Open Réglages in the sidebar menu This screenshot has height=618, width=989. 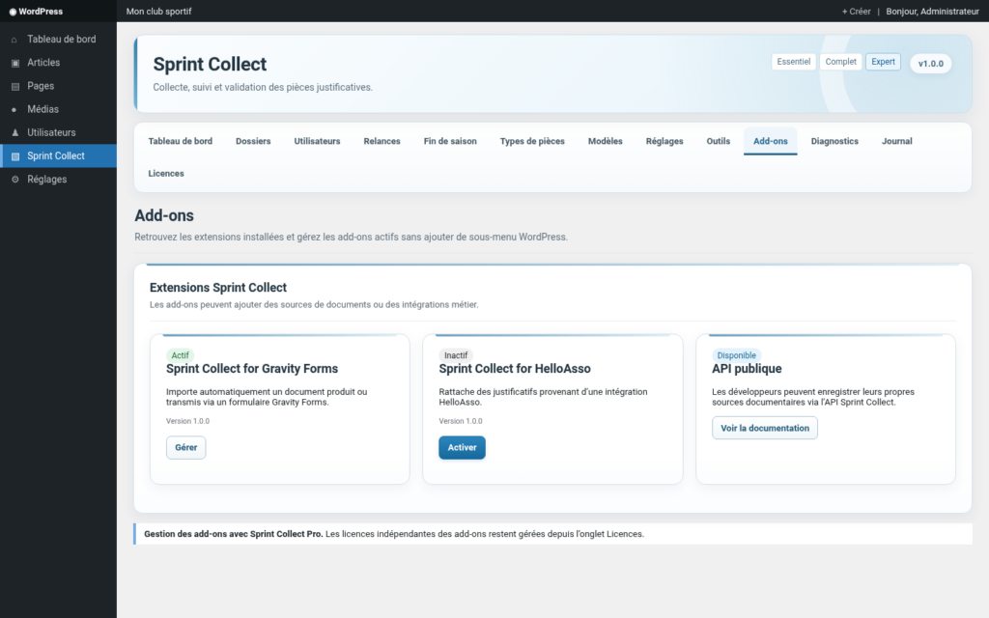(x=58, y=179)
